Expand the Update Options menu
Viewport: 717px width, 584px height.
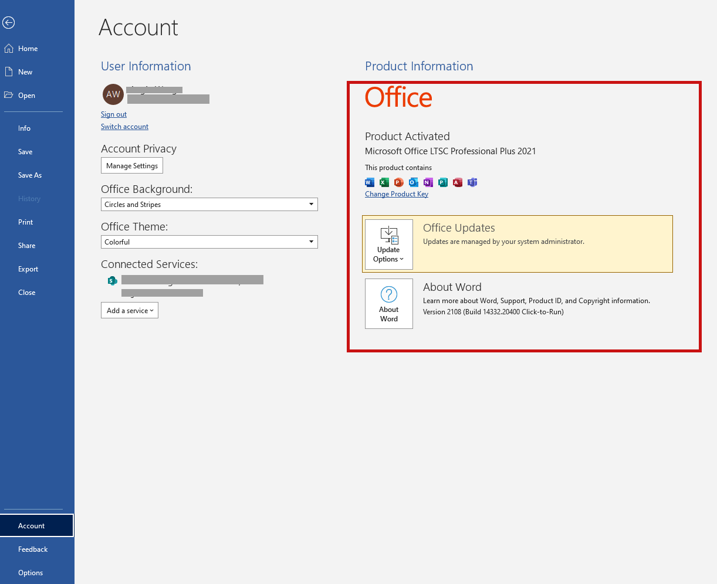coord(389,245)
